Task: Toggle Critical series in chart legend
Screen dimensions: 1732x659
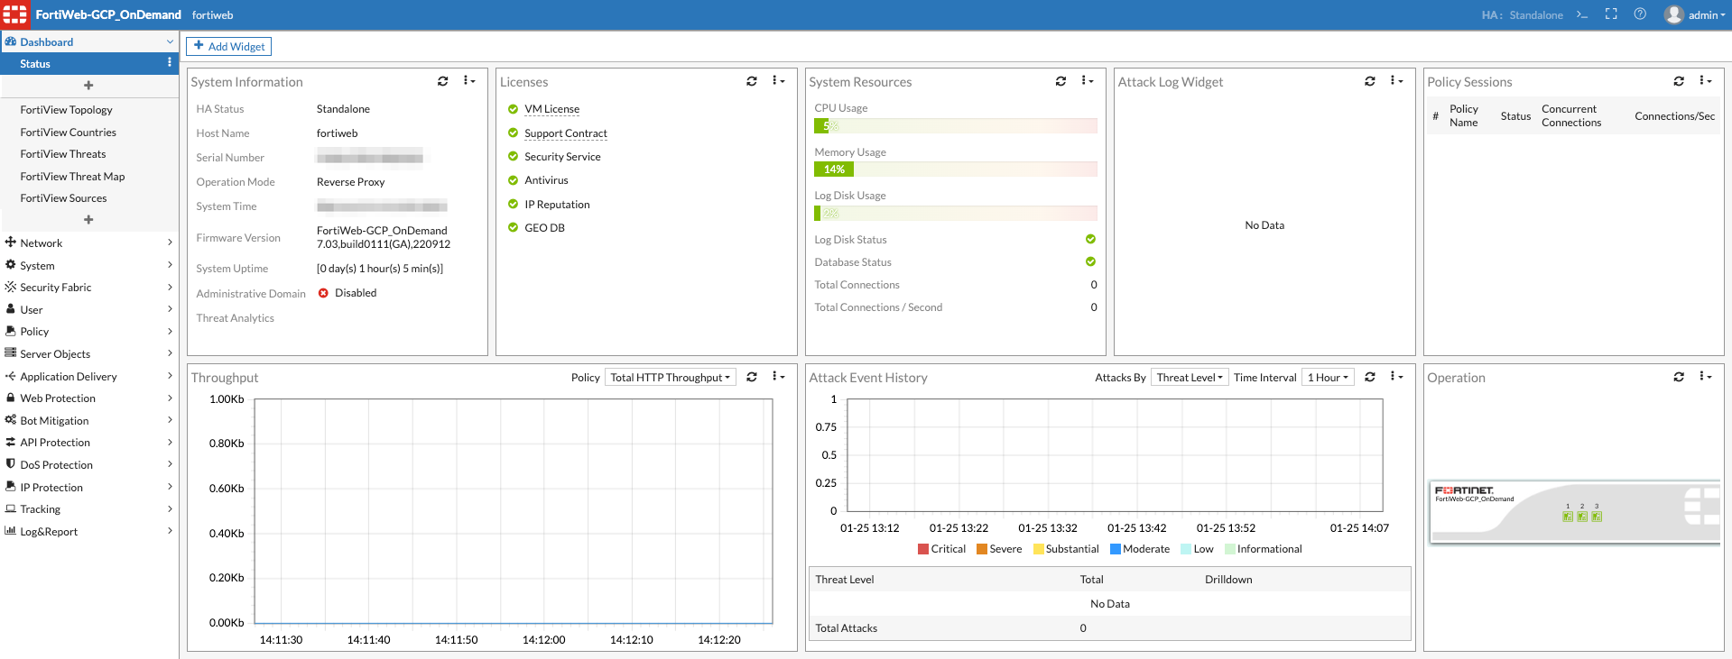Action: 941,549
